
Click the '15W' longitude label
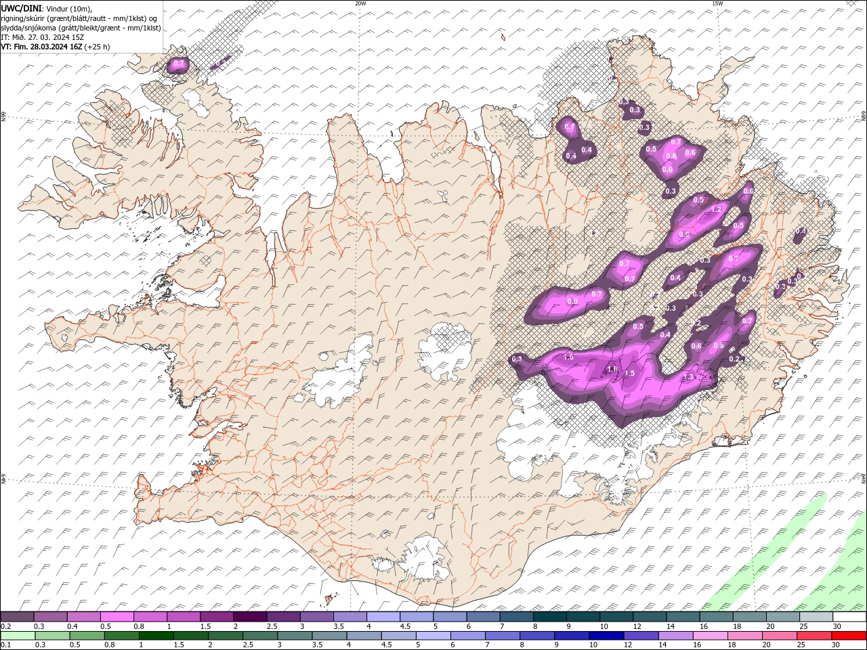coord(717,3)
